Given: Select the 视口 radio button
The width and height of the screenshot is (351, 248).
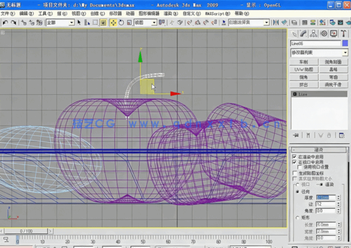Looking at the screenshot, I should 297,184.
